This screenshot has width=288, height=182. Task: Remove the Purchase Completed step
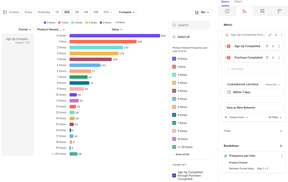(x=273, y=58)
